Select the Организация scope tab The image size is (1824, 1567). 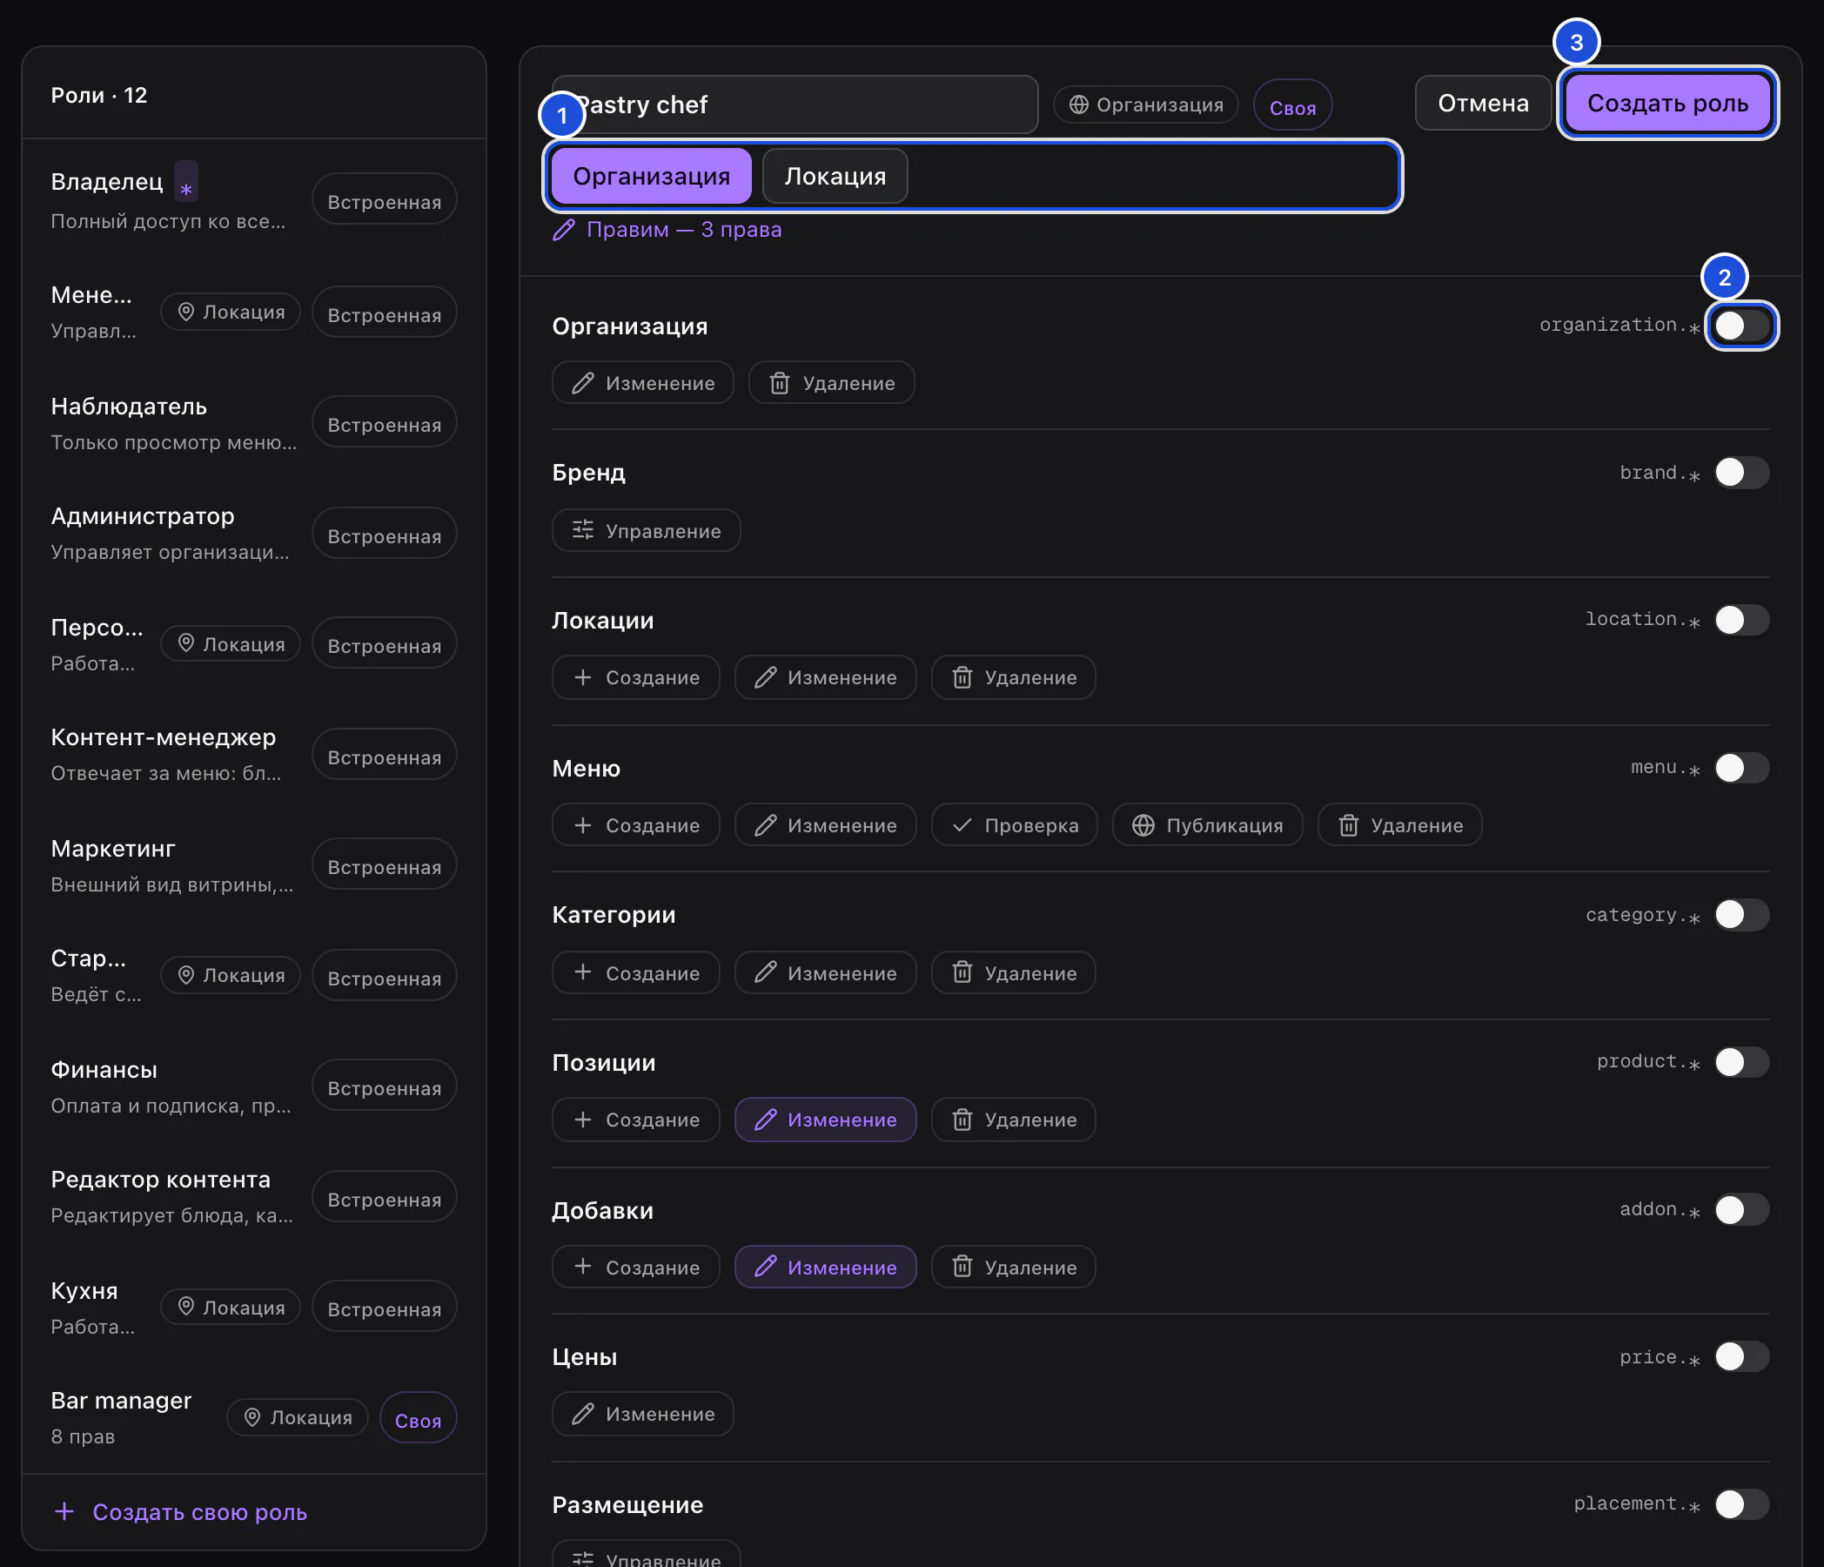point(651,176)
